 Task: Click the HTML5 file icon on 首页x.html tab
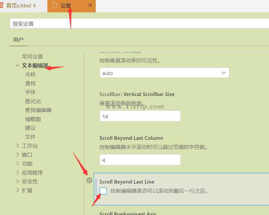click(1, 5)
